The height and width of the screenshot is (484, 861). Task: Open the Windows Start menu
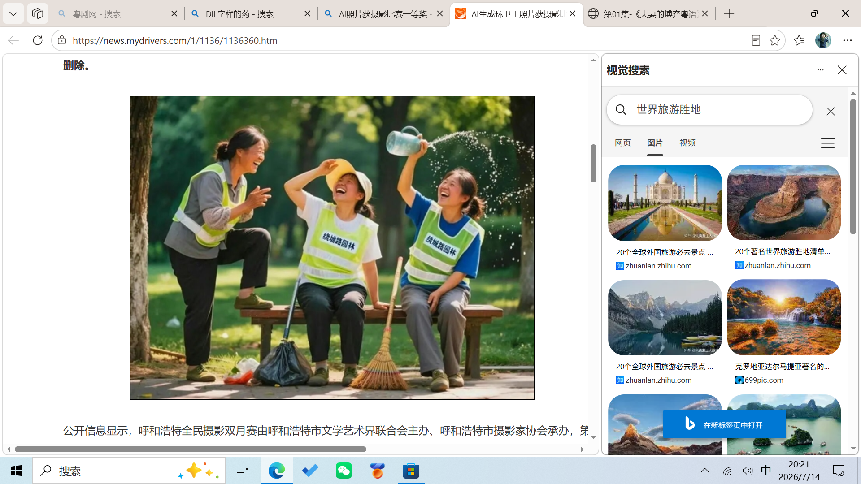coord(16,471)
